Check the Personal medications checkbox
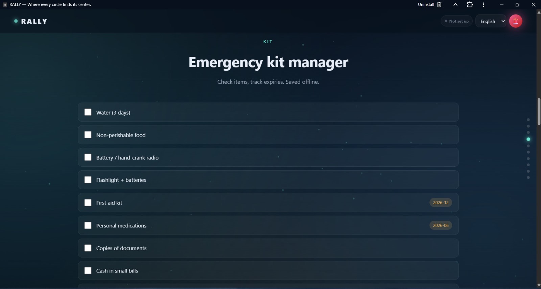The width and height of the screenshot is (541, 289). tap(88, 225)
